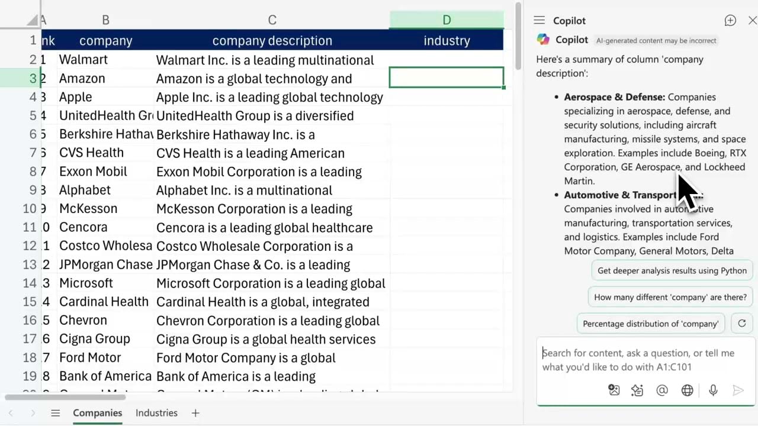Open the Copilot pane hamburger menu
Screen dimensions: 758x426
tap(539, 21)
